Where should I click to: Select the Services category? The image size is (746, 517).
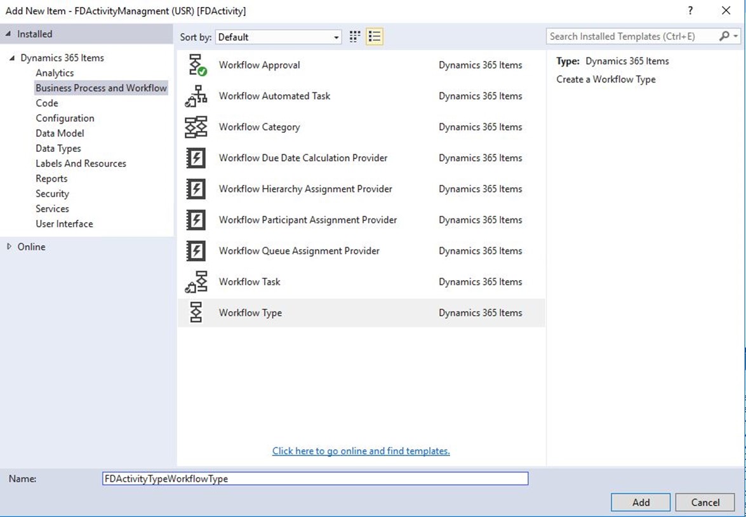52,209
